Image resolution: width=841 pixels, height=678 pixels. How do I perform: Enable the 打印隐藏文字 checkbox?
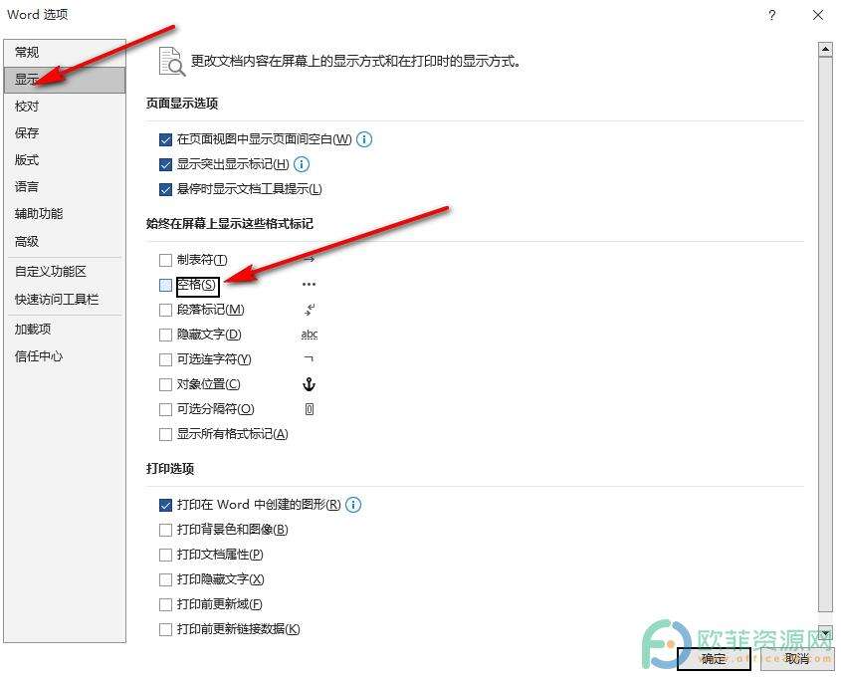point(166,579)
